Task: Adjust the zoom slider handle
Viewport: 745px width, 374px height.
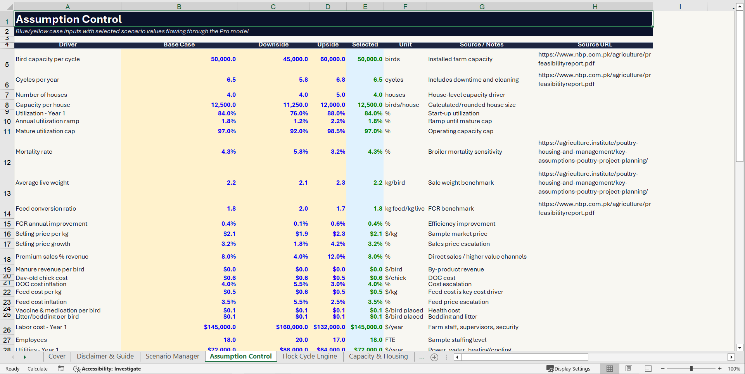Action: point(691,369)
